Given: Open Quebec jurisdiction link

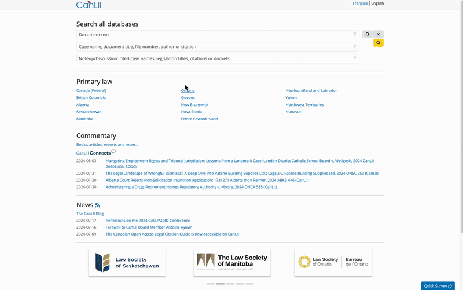Looking at the screenshot, I should 188,98.
